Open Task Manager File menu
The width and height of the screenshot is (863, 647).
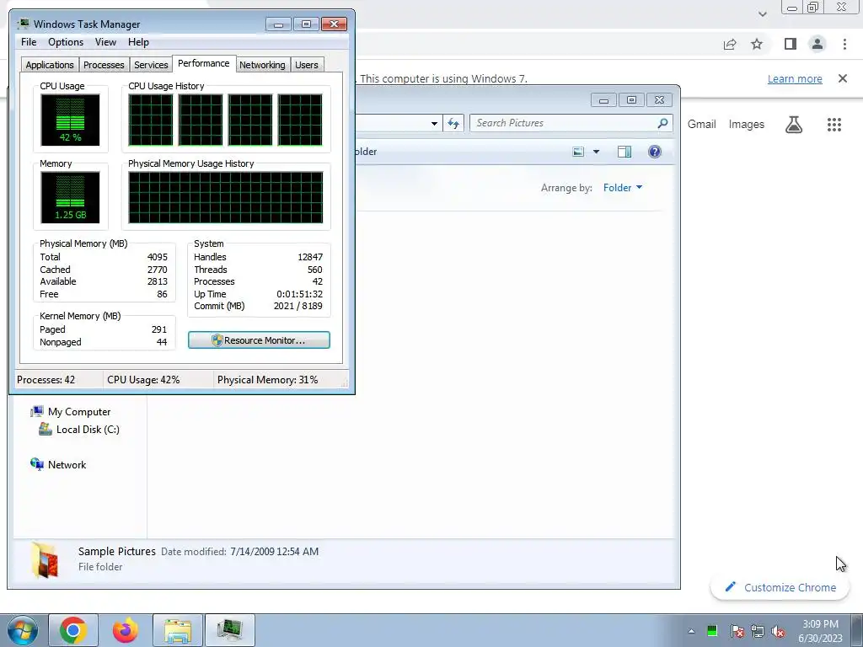tap(29, 42)
